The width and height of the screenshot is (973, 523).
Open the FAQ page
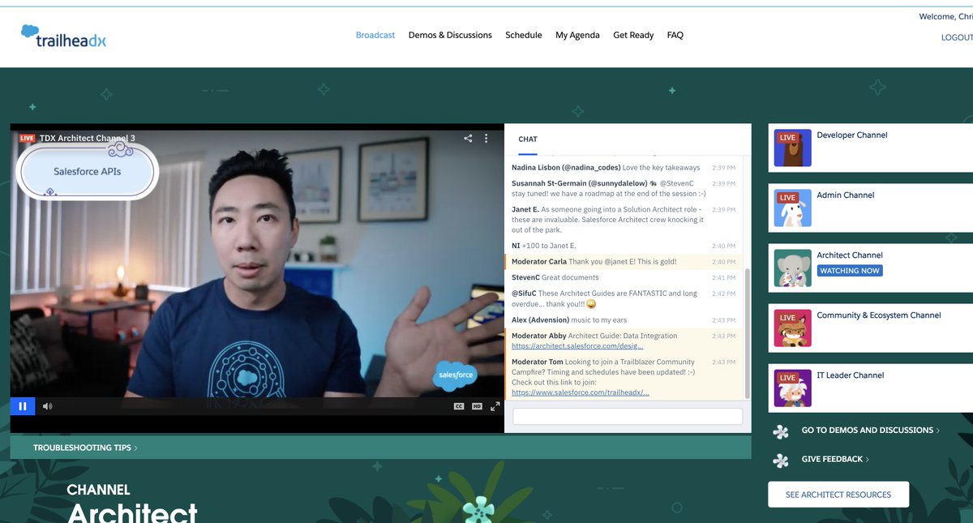(x=675, y=35)
